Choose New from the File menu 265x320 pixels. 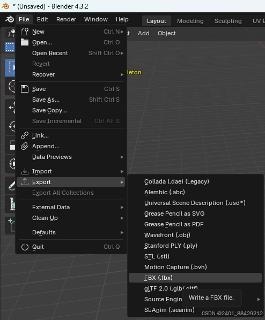tap(71, 32)
